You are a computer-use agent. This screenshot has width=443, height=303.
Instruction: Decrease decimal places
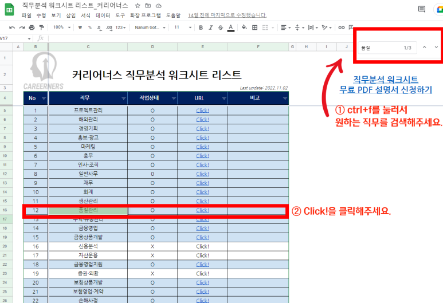pos(99,27)
